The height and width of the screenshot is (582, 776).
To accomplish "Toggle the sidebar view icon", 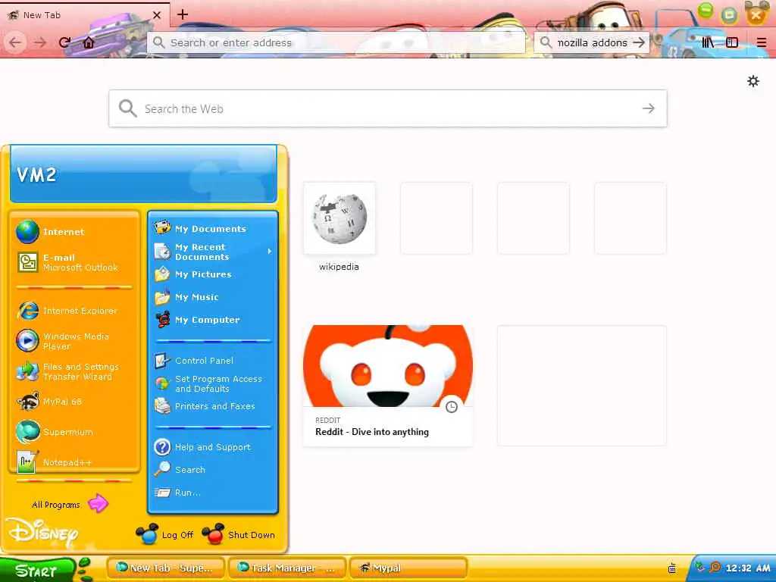I will (732, 42).
